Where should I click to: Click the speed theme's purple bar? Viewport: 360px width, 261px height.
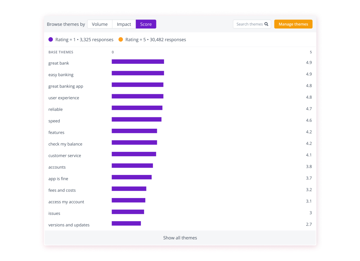click(x=136, y=119)
